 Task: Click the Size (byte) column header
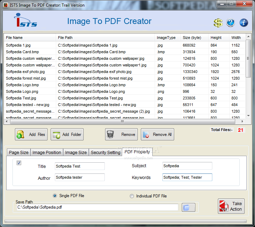(x=195, y=38)
